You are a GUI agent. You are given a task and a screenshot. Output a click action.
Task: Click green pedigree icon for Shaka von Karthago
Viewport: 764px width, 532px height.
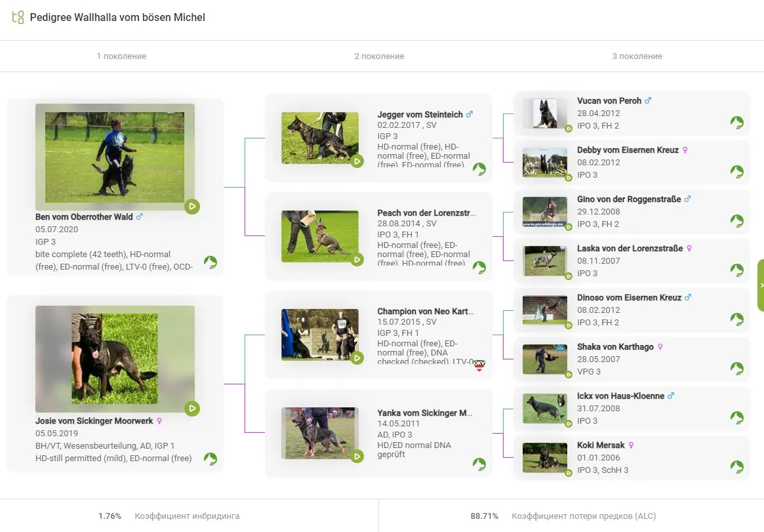coord(737,369)
